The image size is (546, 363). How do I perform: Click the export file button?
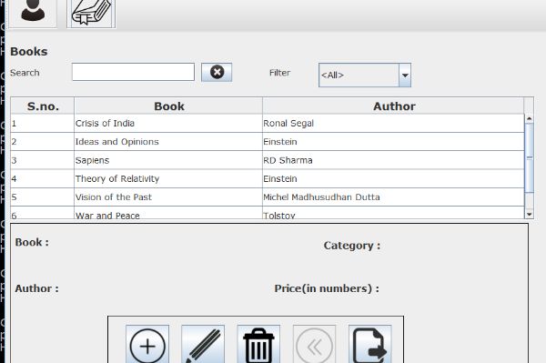point(370,344)
